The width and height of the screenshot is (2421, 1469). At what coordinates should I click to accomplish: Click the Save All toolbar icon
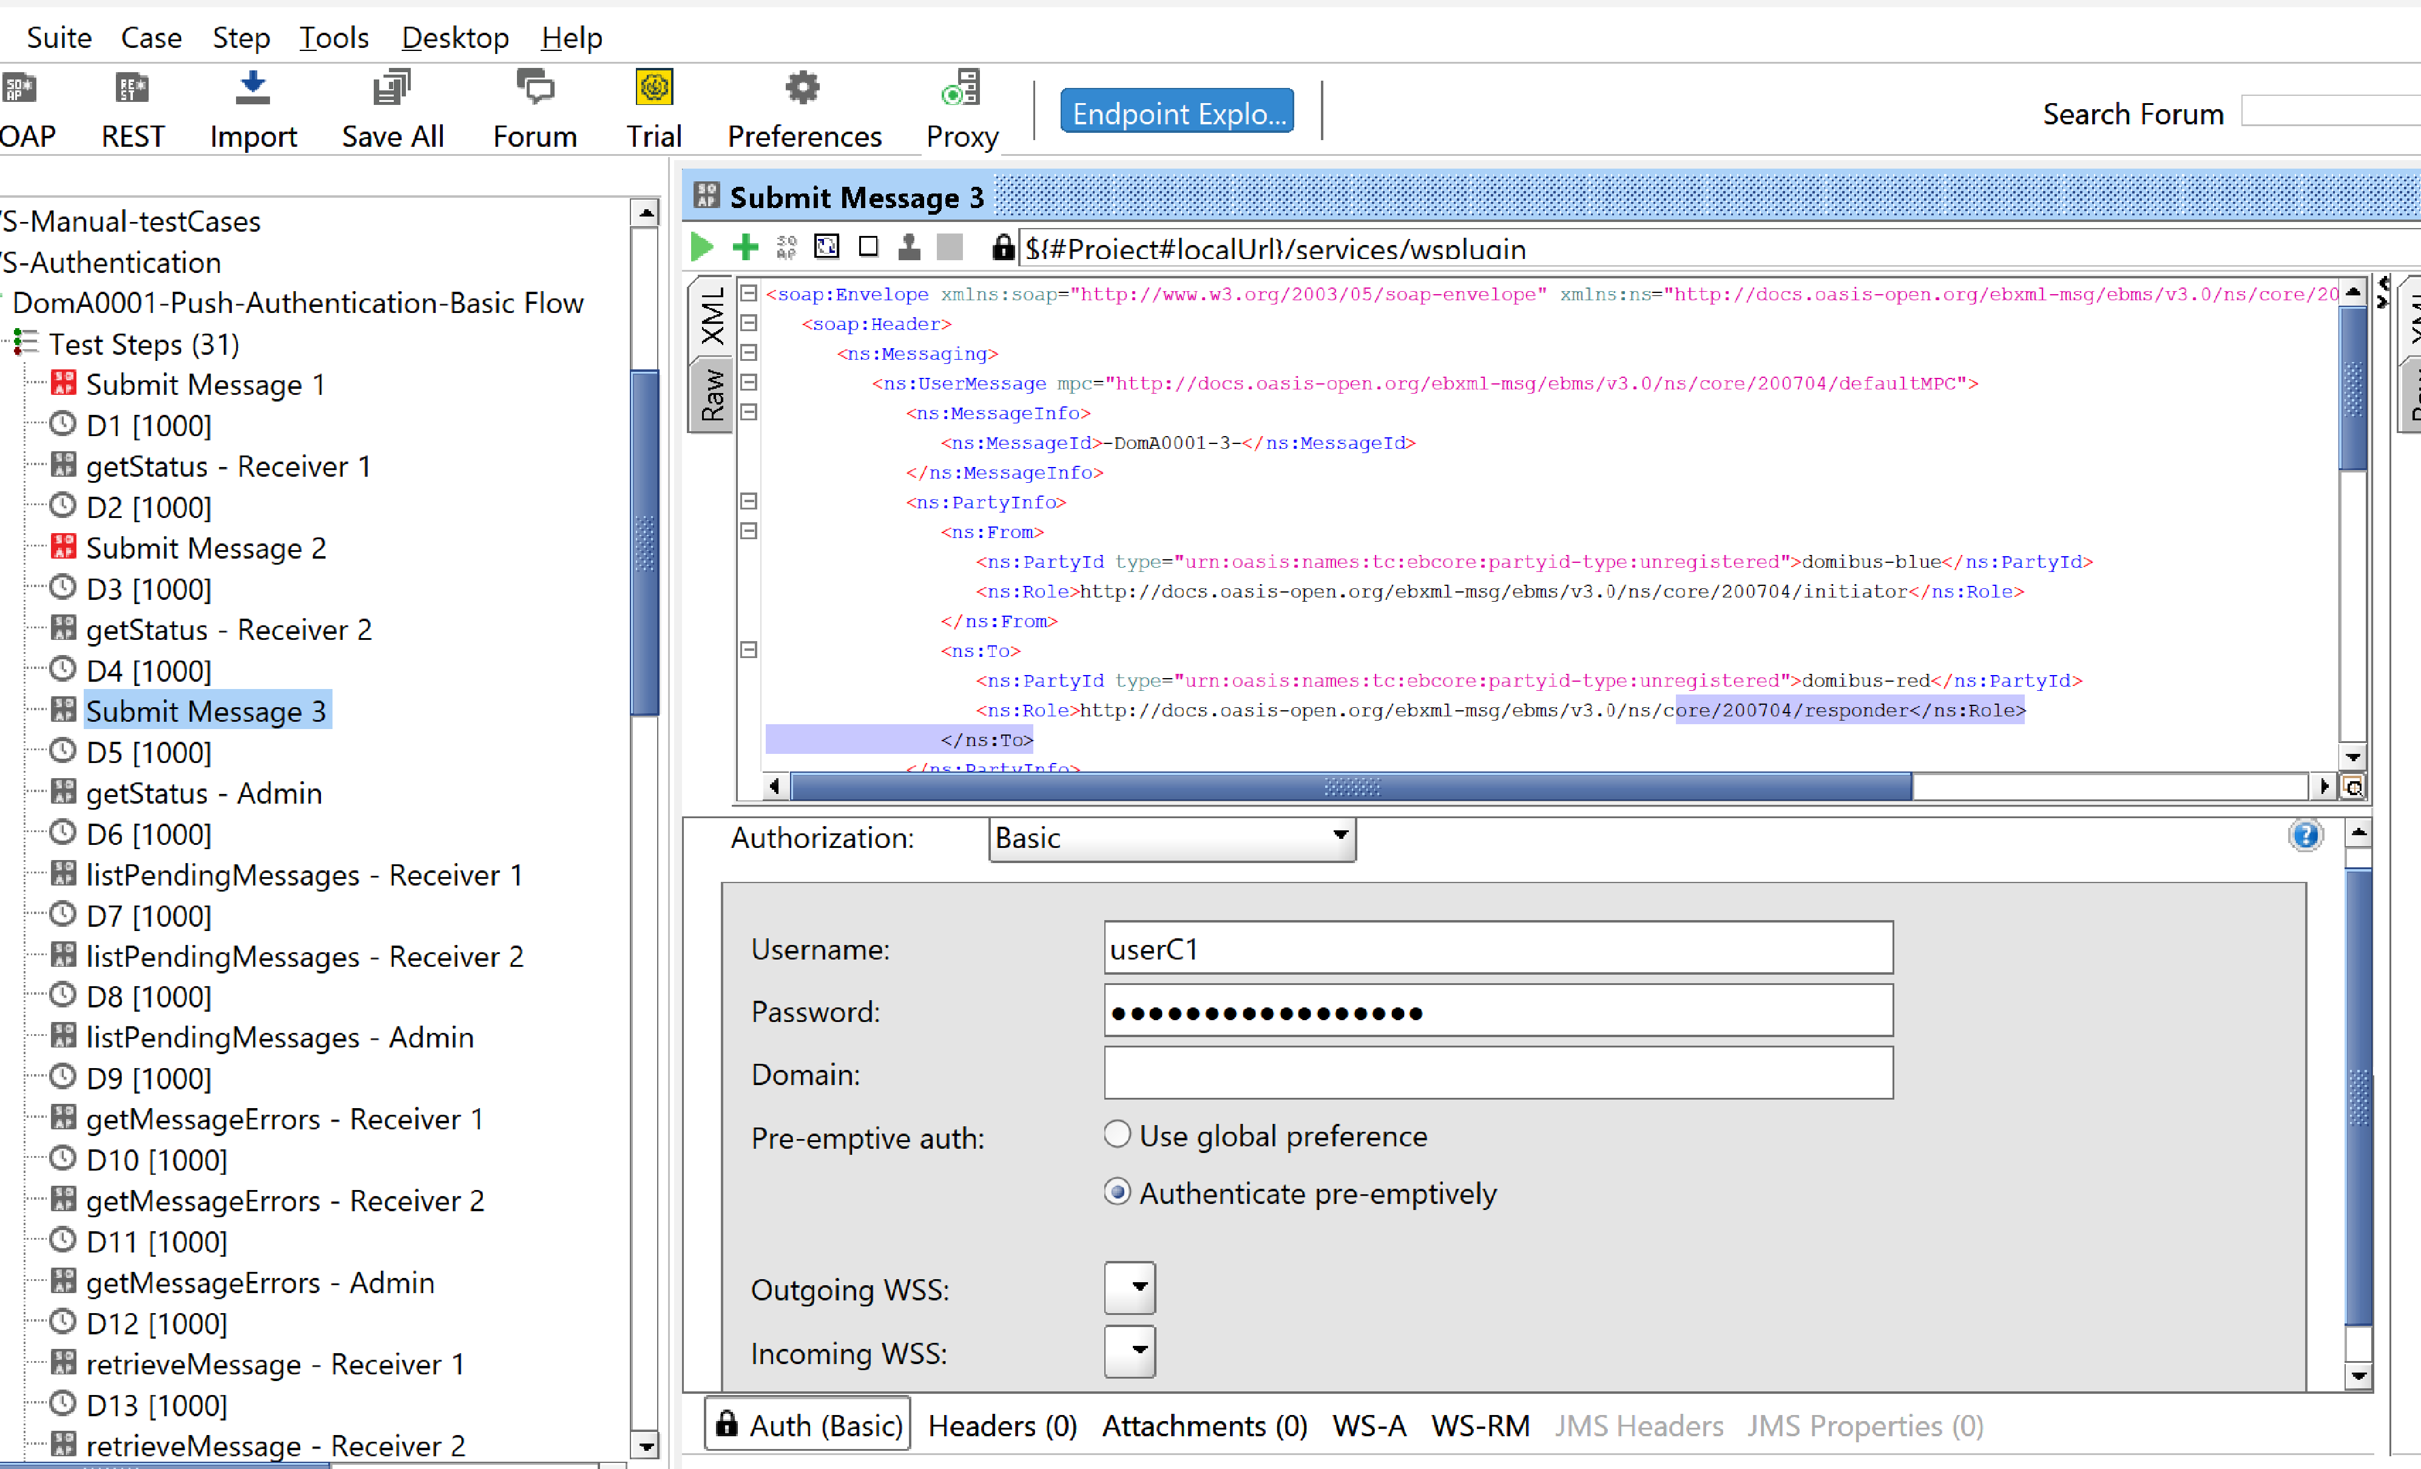click(392, 110)
